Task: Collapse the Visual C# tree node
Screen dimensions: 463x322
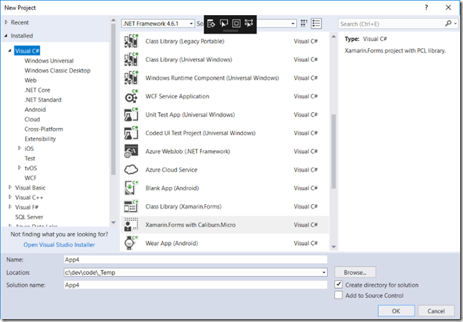Action: (10, 51)
